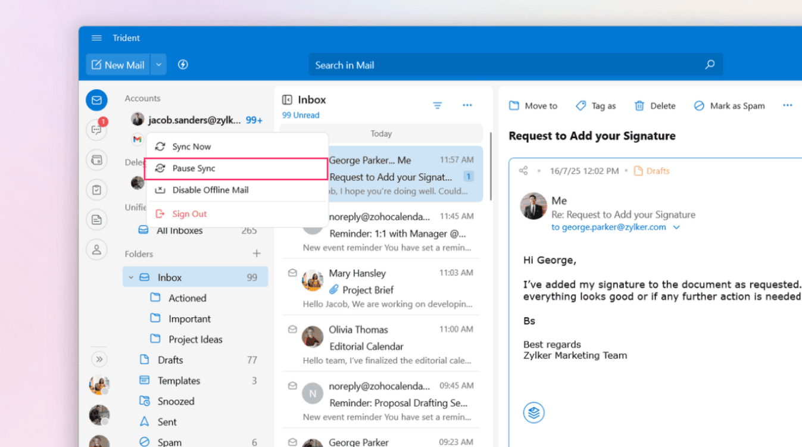This screenshot has width=802, height=447.
Task: Click the Drafts label in message header
Action: coord(651,171)
